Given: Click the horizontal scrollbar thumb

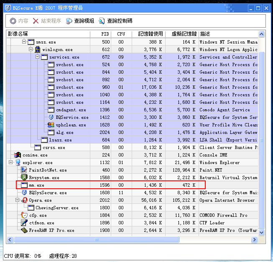Looking at the screenshot, I should coord(96,239).
